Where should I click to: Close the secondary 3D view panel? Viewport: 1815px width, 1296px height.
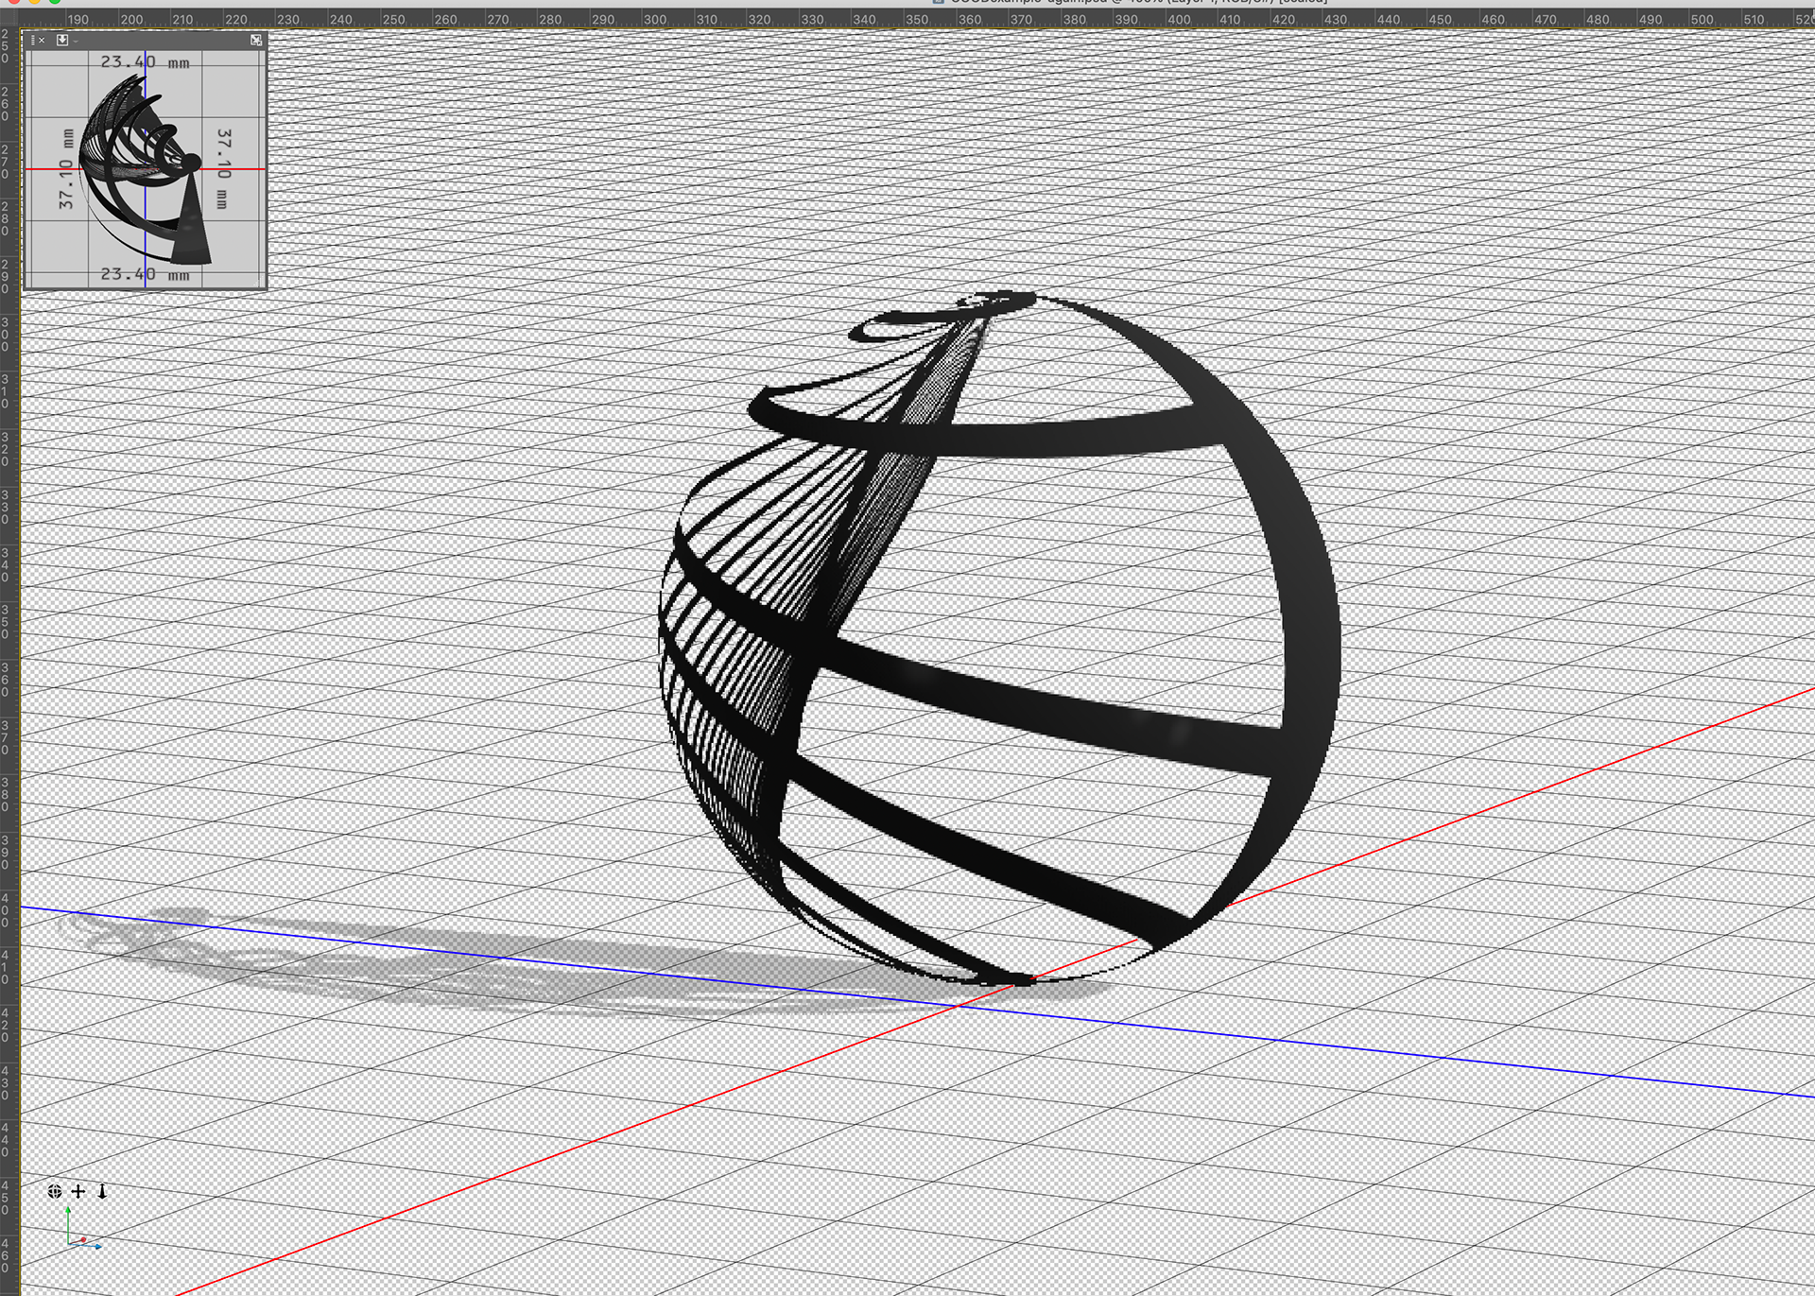coord(42,40)
